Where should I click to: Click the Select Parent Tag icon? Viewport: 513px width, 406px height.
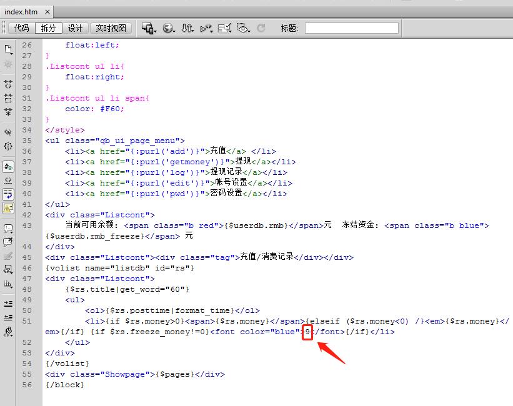click(8, 132)
